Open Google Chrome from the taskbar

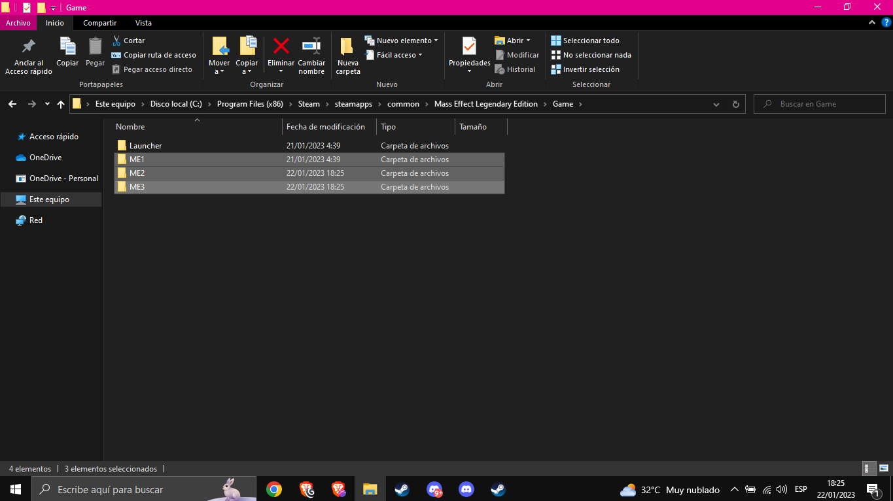274,489
